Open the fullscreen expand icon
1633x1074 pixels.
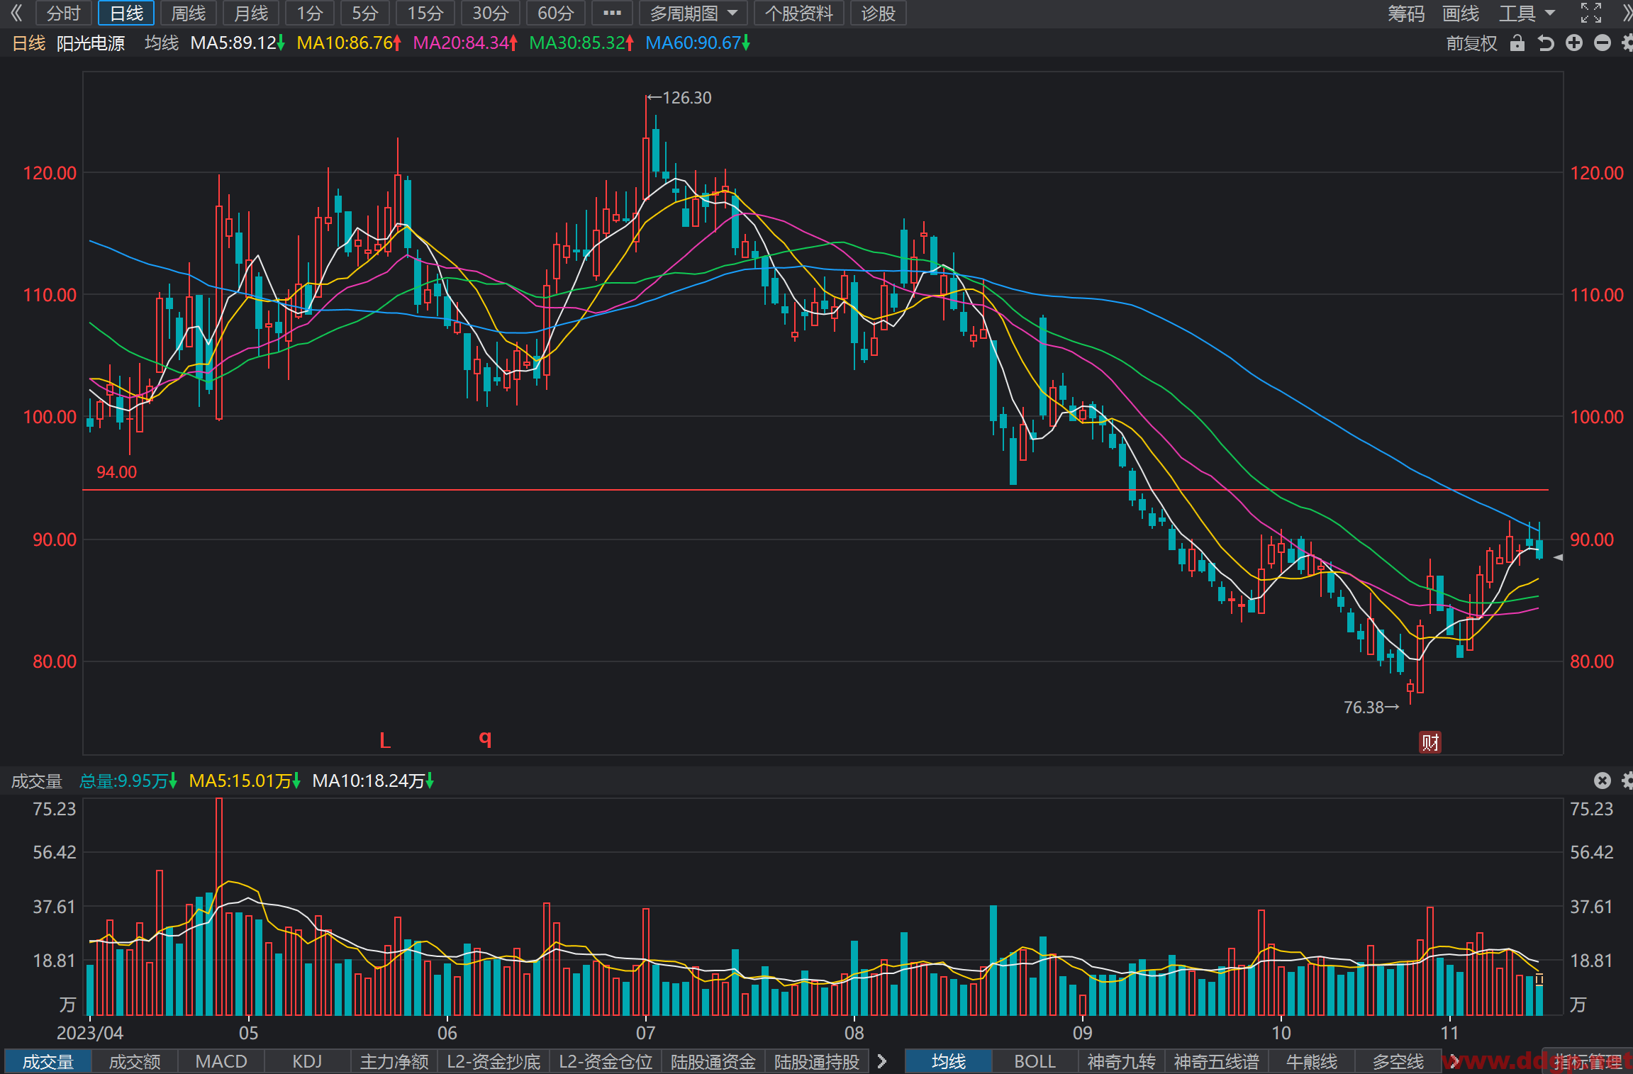1591,13
